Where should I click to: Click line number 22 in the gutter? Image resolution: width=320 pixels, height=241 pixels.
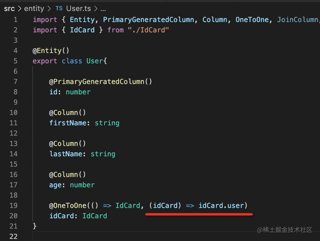[13, 237]
